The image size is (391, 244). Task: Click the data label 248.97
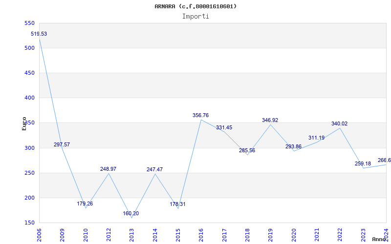point(108,169)
